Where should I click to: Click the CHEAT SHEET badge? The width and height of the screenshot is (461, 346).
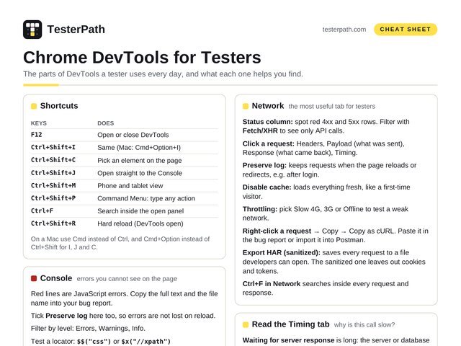(405, 30)
